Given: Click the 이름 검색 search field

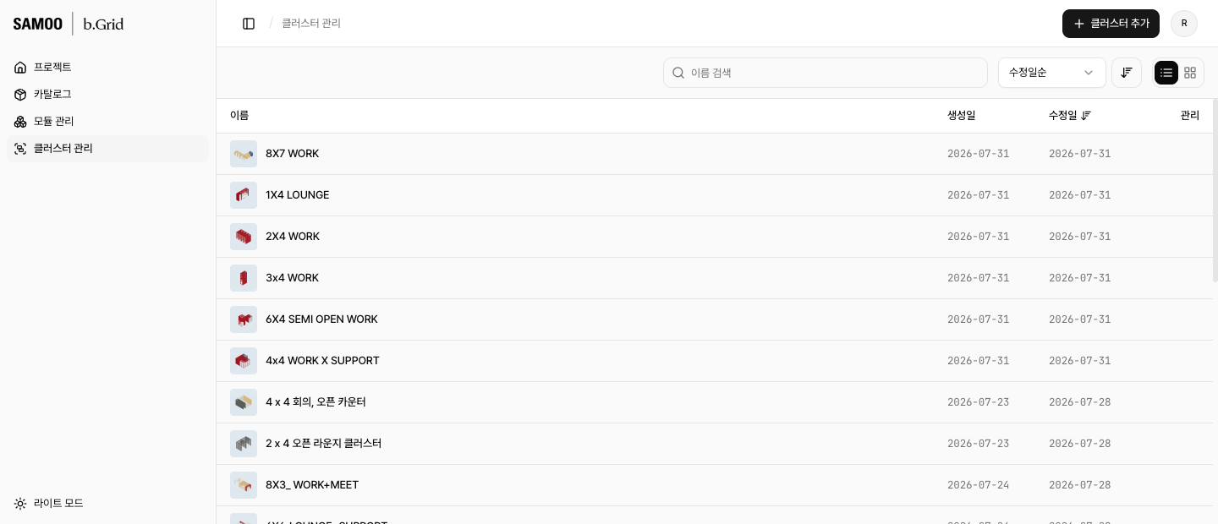Looking at the screenshot, I should pyautogui.click(x=826, y=73).
